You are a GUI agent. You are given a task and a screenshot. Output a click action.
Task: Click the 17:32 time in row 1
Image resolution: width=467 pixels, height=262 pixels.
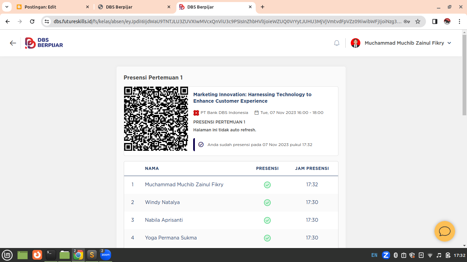(x=312, y=185)
